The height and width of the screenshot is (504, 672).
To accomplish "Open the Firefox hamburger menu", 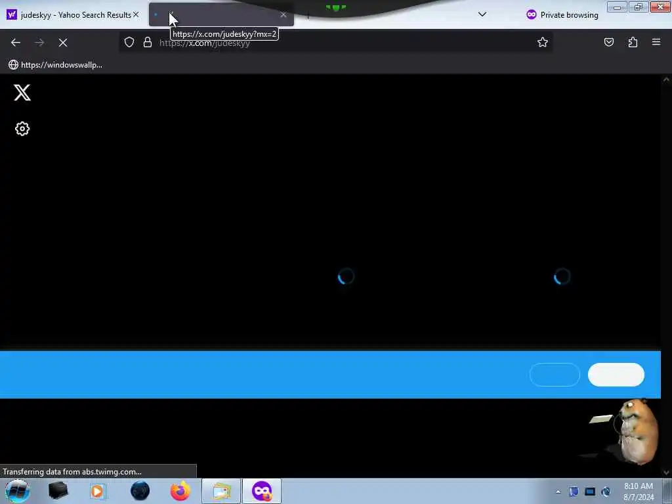I will coord(656,42).
